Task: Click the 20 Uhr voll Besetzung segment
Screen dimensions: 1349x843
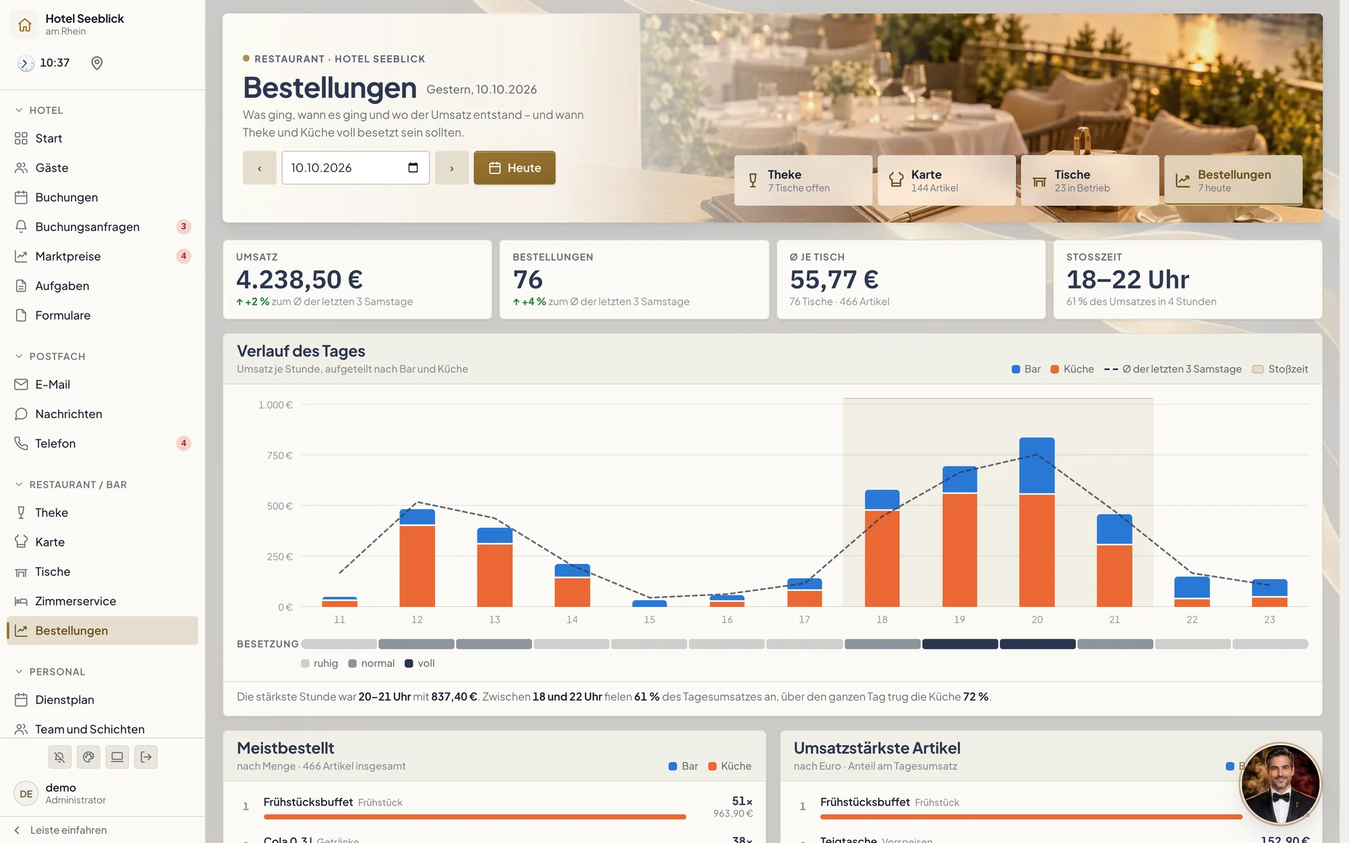Action: [x=1037, y=644]
